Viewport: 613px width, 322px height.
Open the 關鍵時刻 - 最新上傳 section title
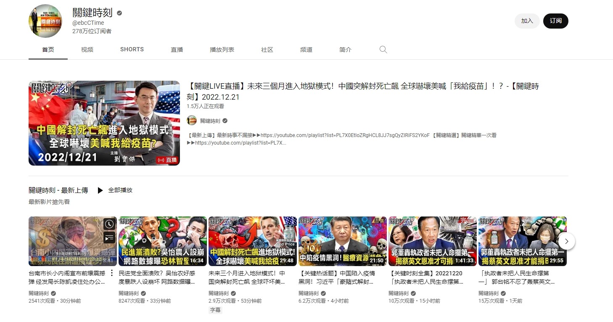click(58, 190)
